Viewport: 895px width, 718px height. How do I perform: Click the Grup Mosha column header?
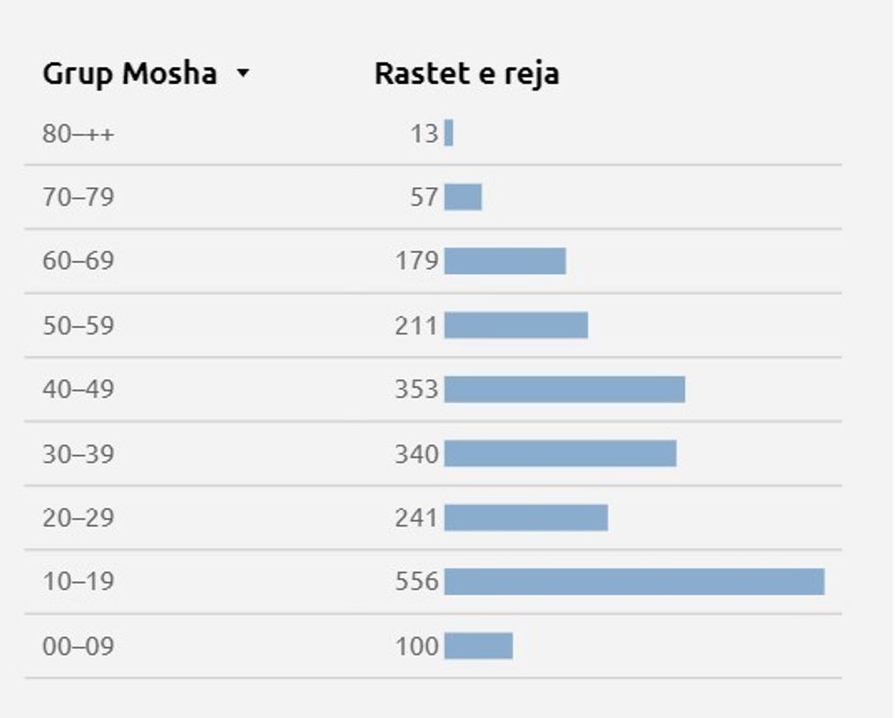pyautogui.click(x=129, y=74)
